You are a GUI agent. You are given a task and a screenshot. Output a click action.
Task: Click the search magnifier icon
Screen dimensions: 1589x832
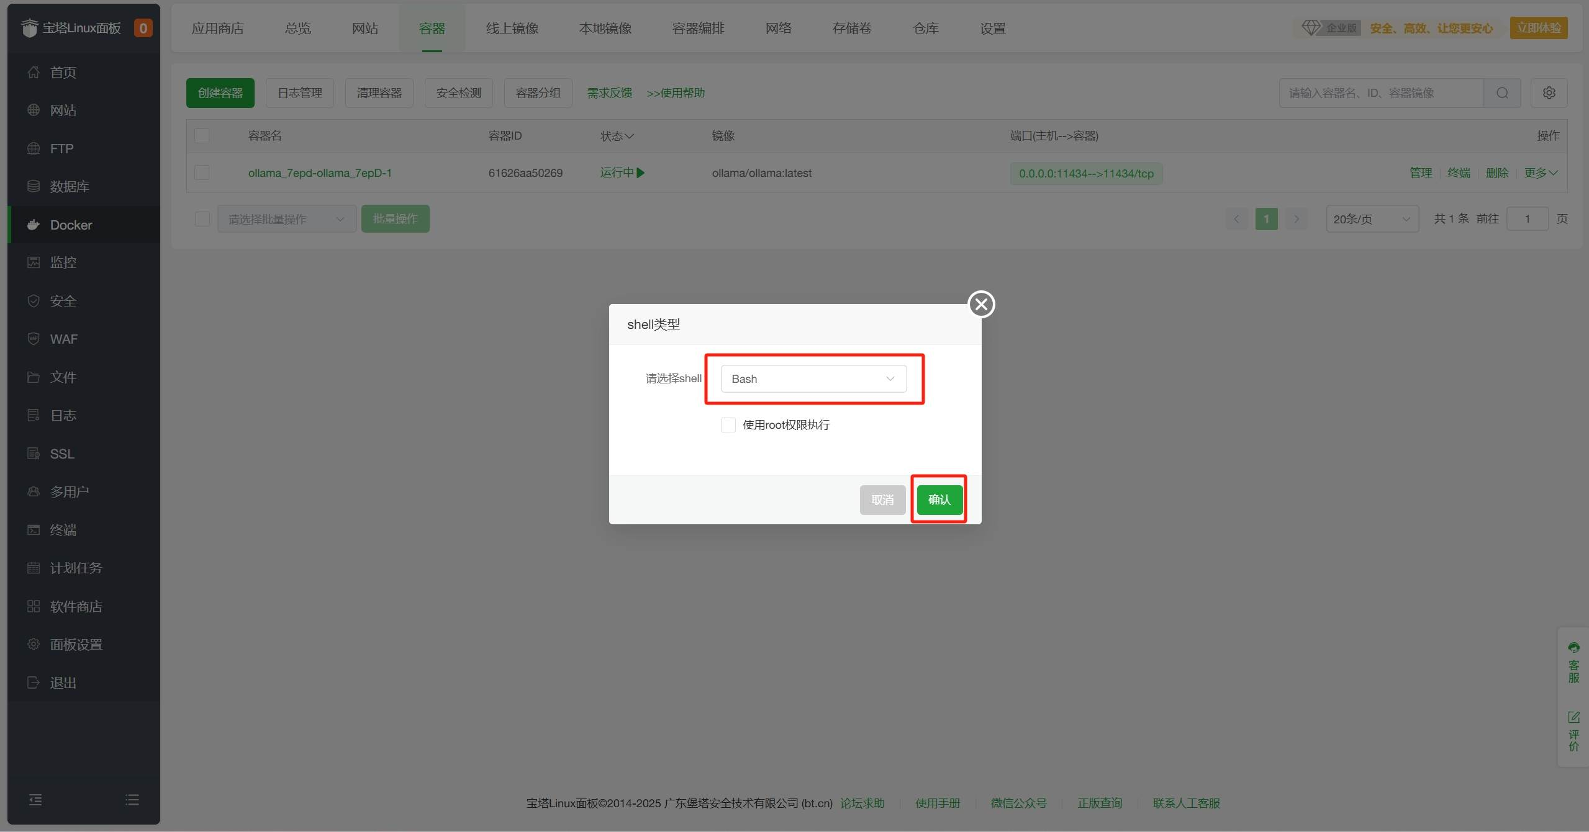[1502, 93]
